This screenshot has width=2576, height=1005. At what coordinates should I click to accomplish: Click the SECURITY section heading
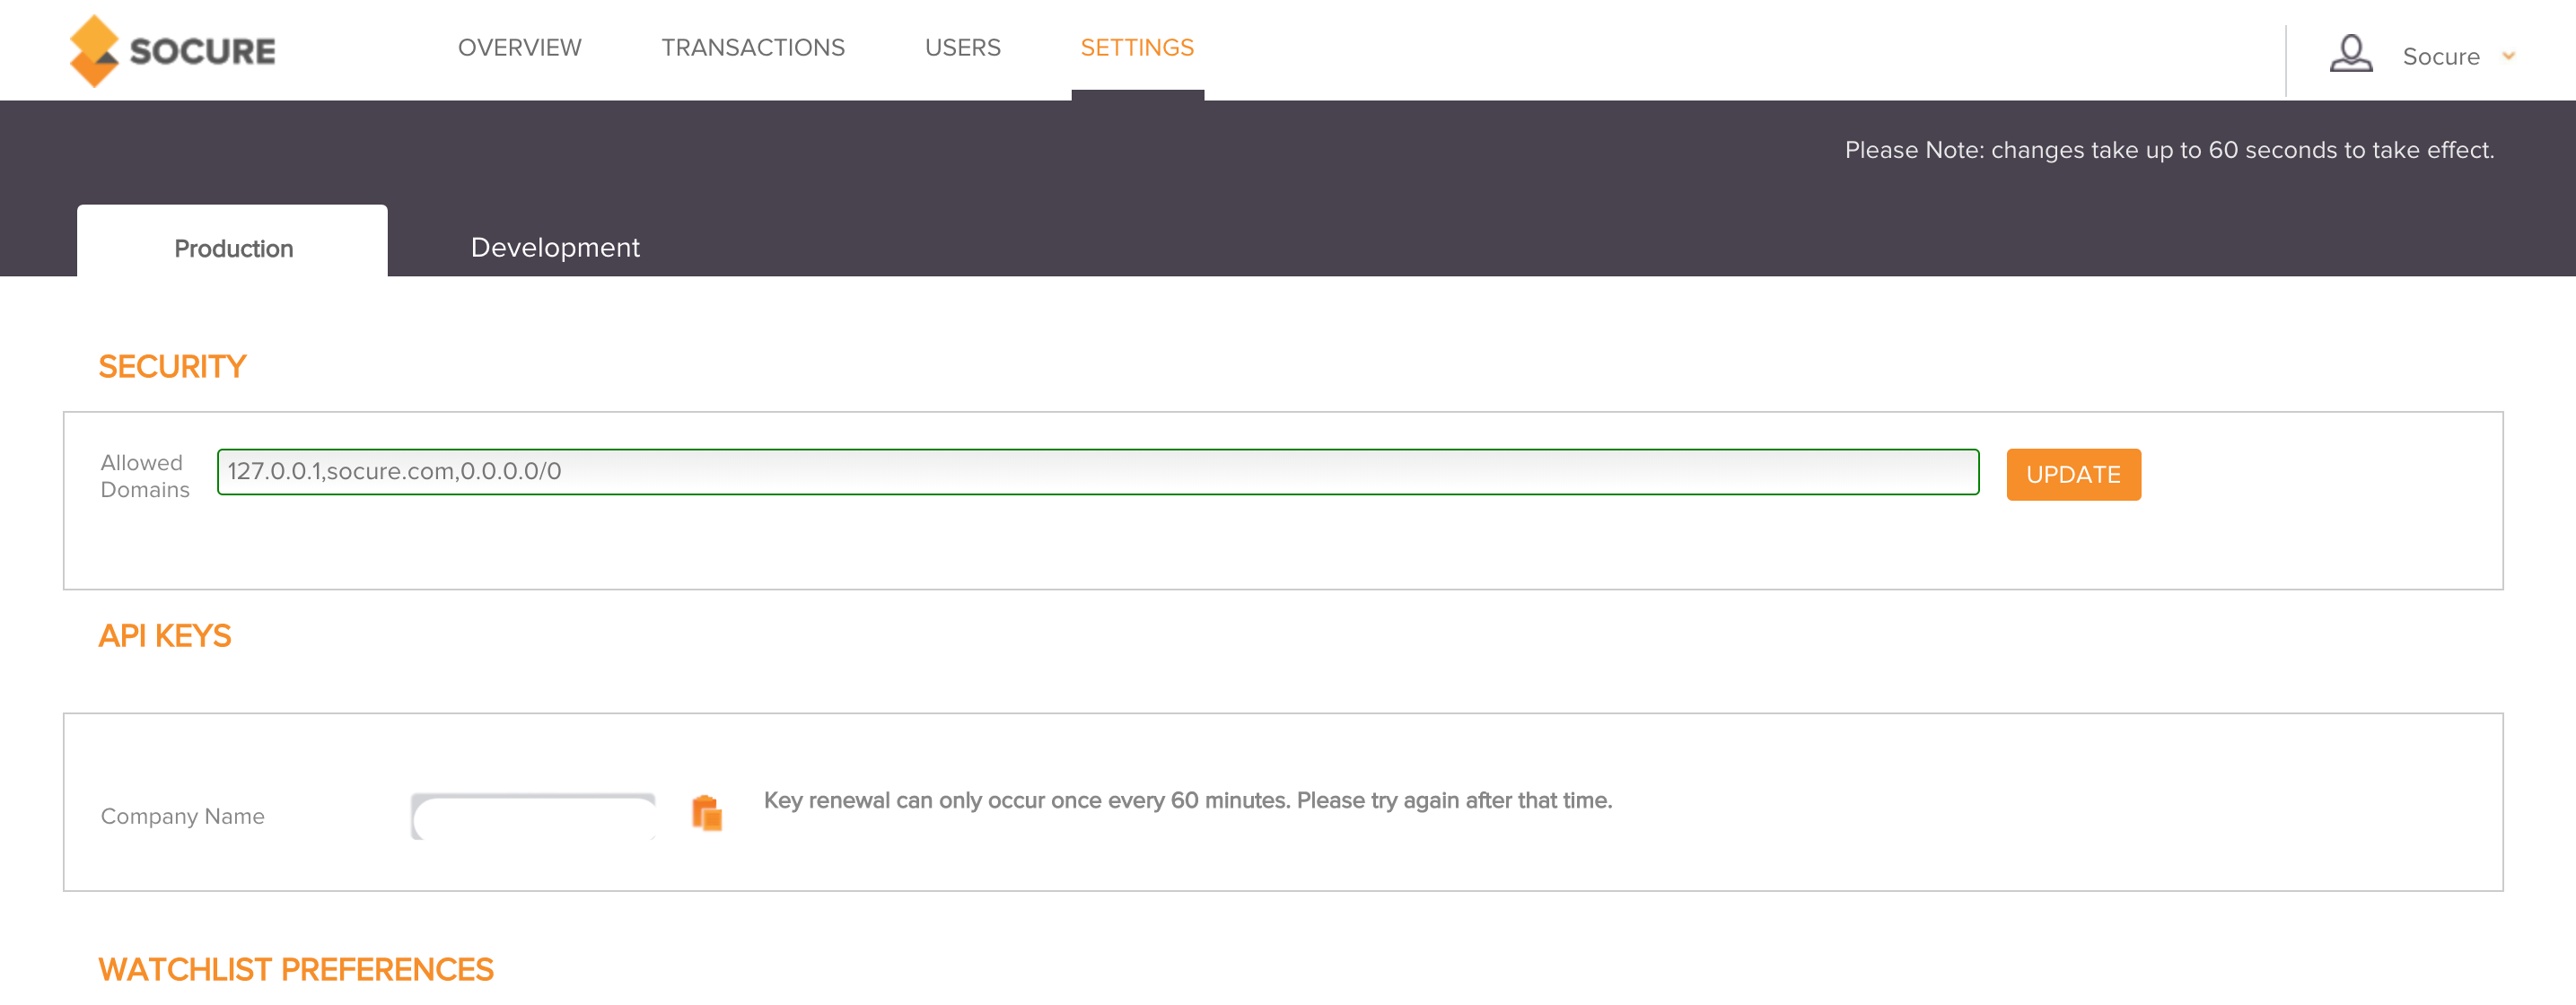pyautogui.click(x=172, y=367)
